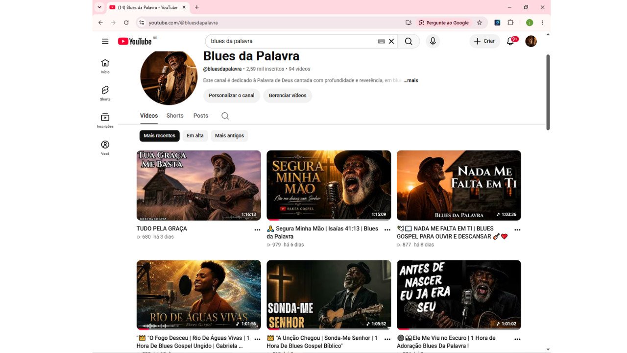
Task: Click Gerenciar vídeos button
Action: pos(288,96)
